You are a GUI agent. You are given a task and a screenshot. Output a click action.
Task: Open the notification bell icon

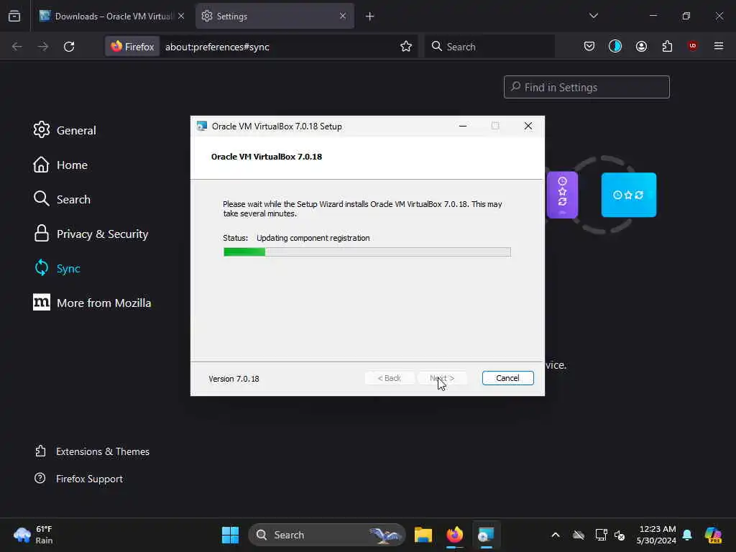687,535
